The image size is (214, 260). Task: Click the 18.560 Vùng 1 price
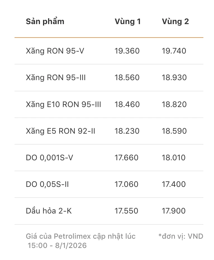pos(127,78)
